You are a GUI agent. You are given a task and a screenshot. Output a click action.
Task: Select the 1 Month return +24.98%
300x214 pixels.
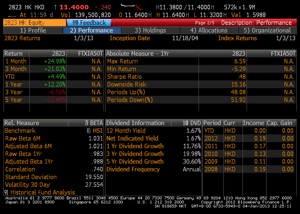tap(55, 61)
